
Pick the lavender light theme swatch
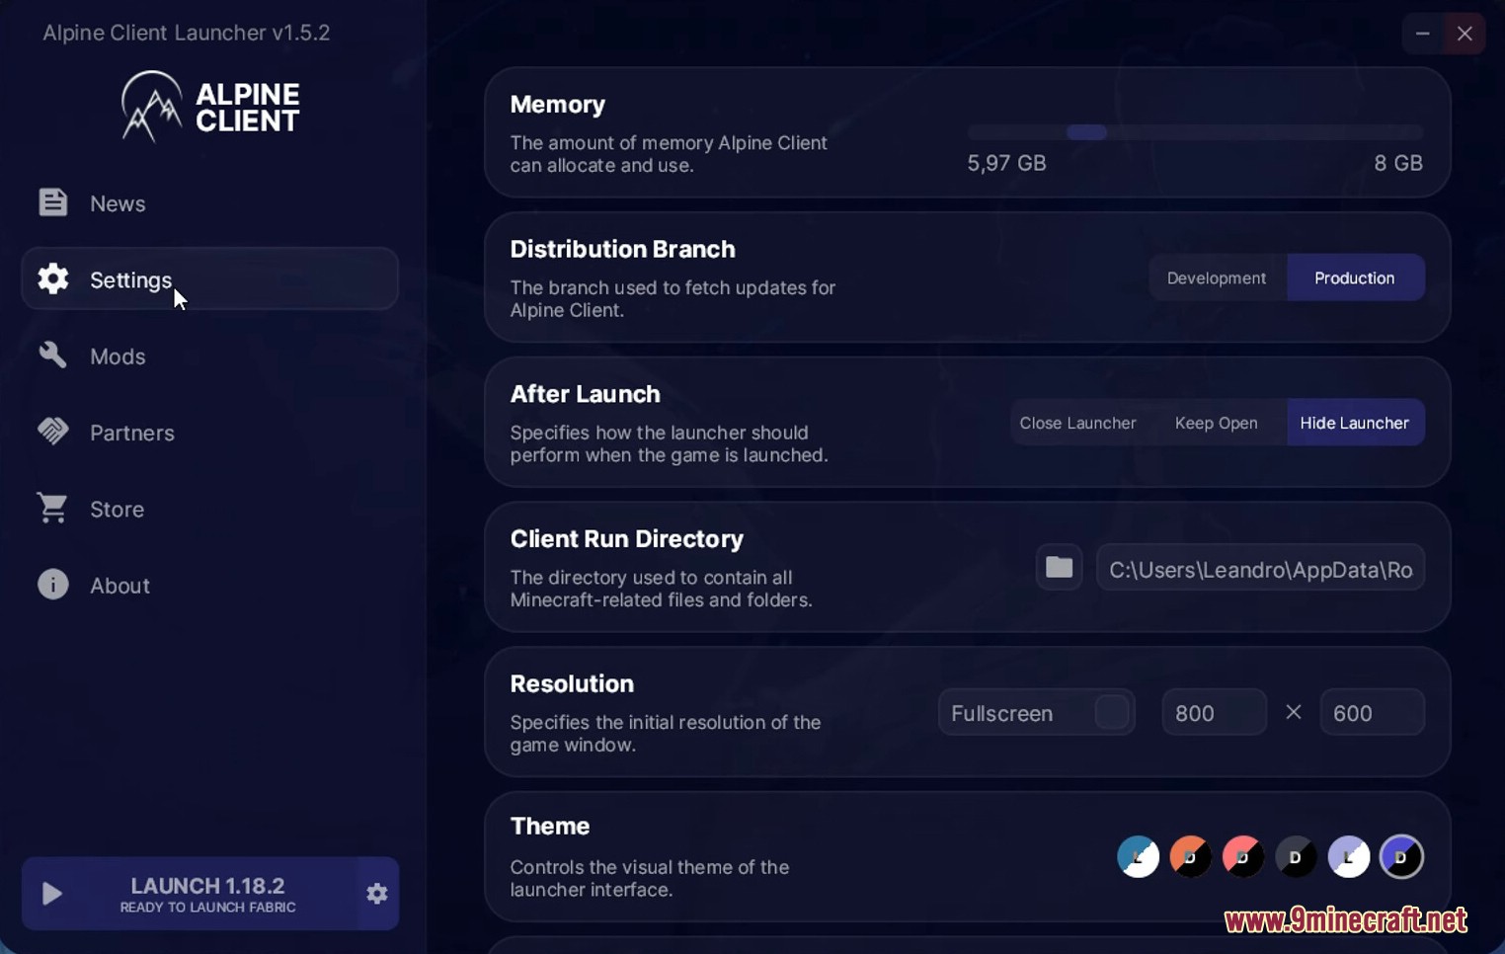(x=1348, y=856)
